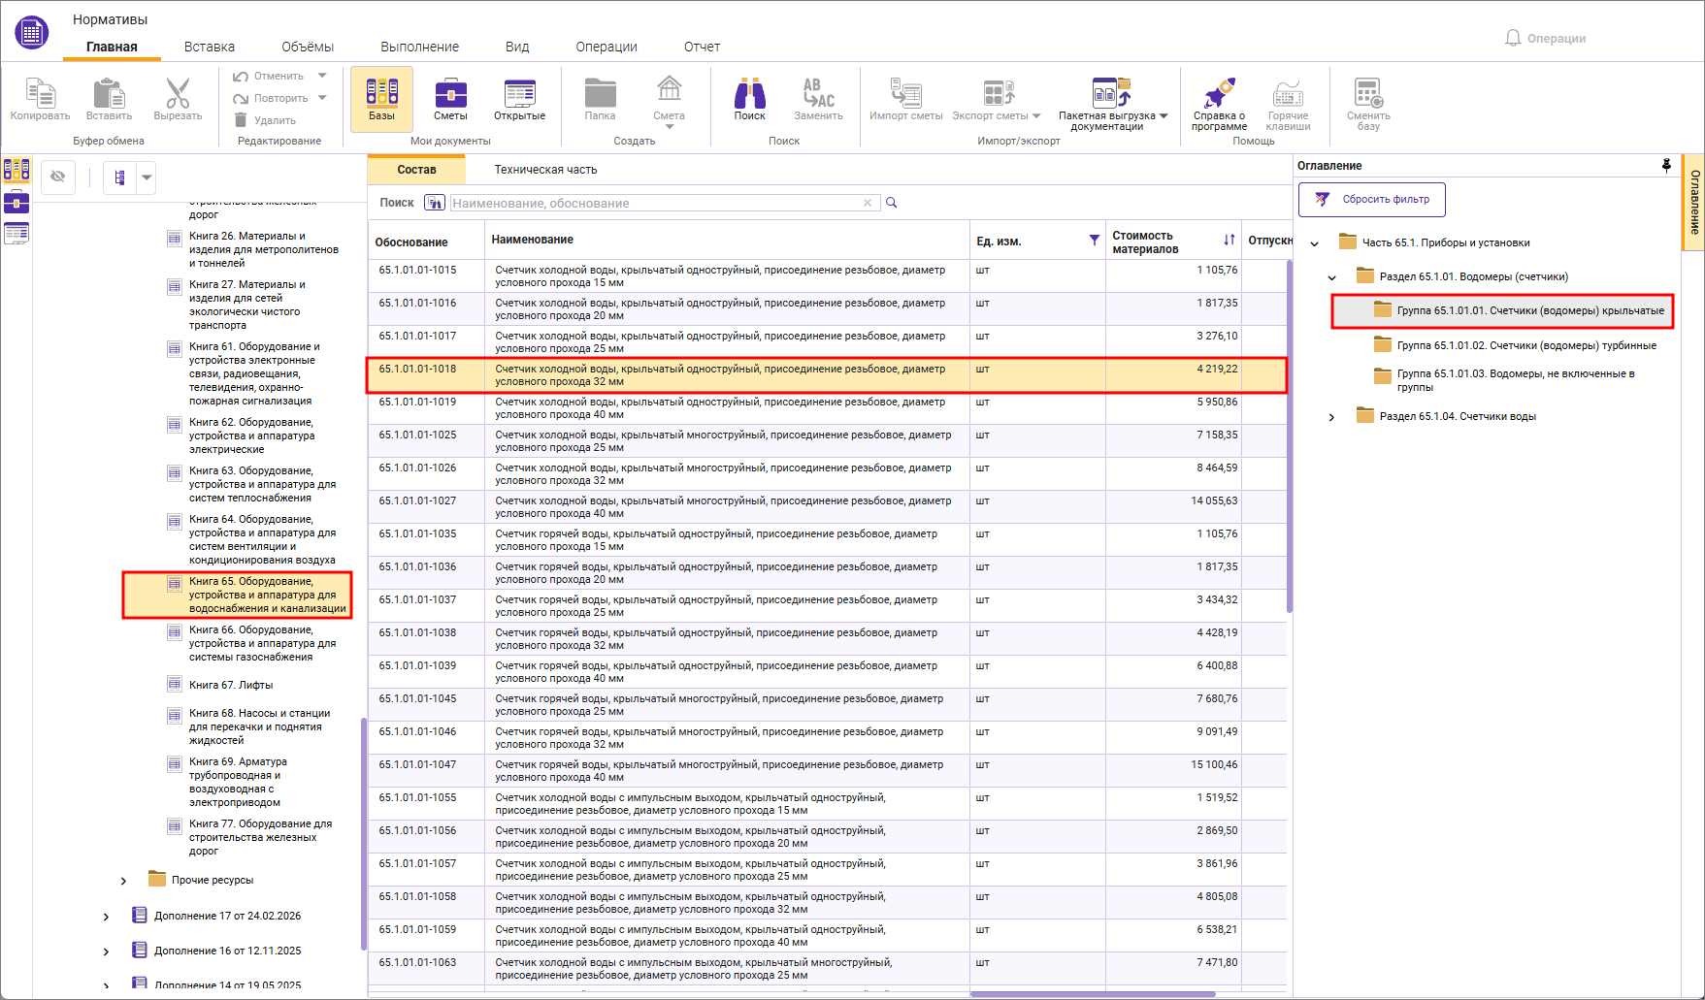Click the Заменить (Replace) icon
Image resolution: width=1705 pixels, height=1000 pixels.
point(818,93)
